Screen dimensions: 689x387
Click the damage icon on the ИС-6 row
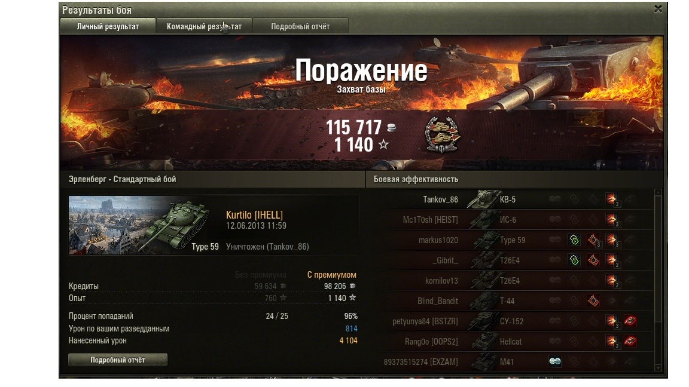pyautogui.click(x=612, y=220)
